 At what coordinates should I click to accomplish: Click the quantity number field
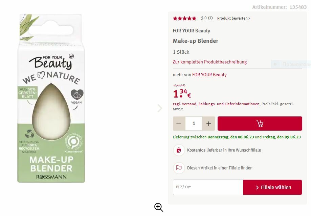(194, 124)
